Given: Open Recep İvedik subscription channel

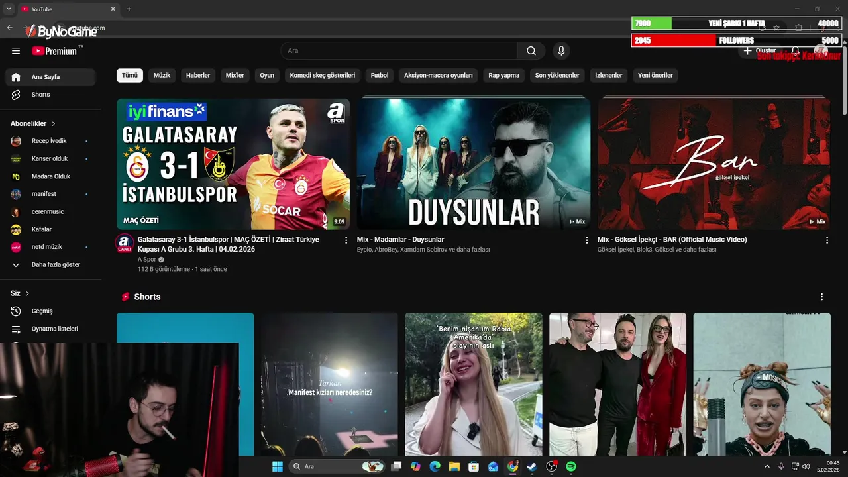Looking at the screenshot, I should pyautogui.click(x=50, y=141).
